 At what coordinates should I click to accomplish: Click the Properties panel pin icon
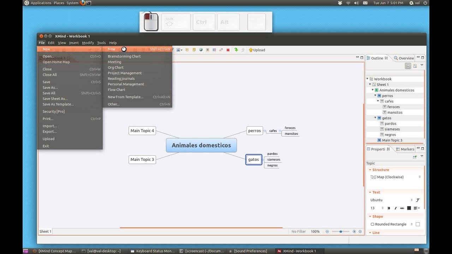(x=415, y=157)
